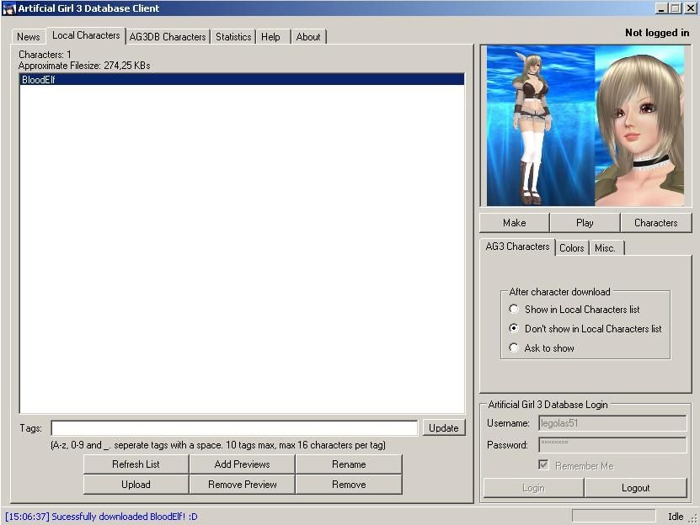Maximize the Database Client window
Screen dimensions: 700x525
pyautogui.click(x=676, y=8)
